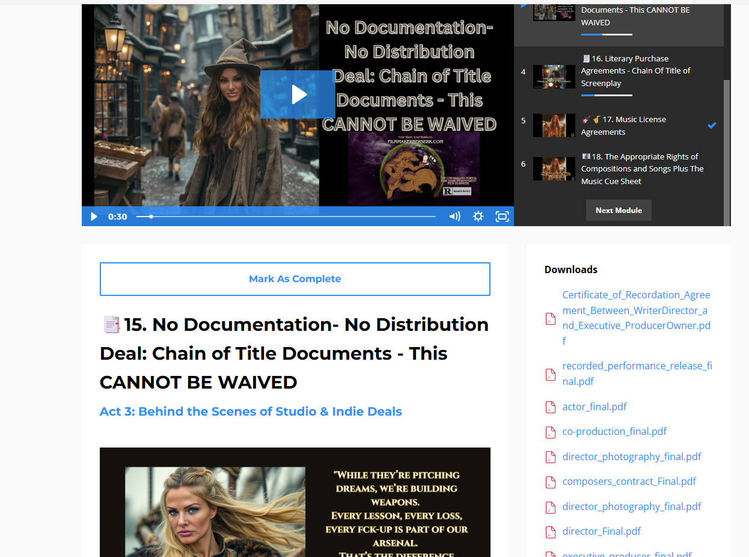Click progress bar under lesson 16 title

[607, 95]
